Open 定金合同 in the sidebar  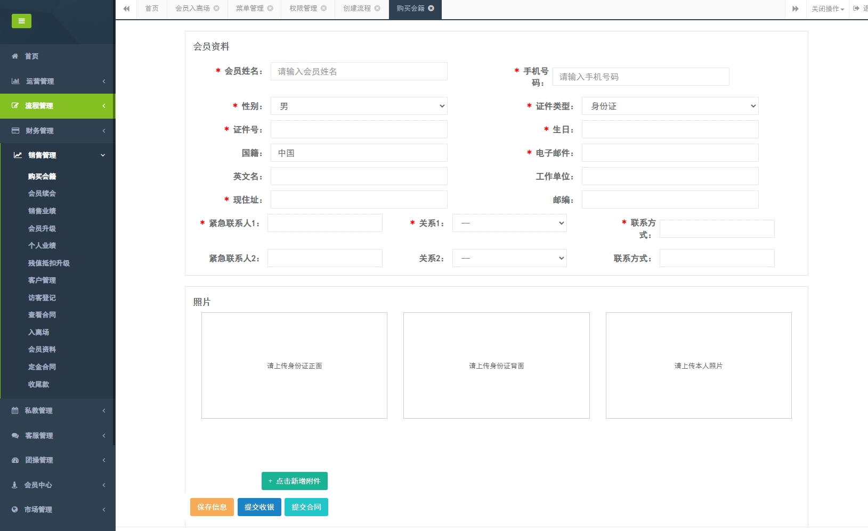point(42,367)
